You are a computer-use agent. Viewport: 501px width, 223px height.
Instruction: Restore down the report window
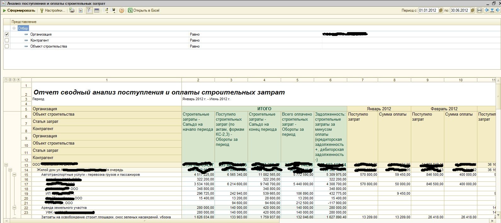(494, 3)
